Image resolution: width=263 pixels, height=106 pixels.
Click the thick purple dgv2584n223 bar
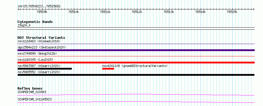pos(136,50)
